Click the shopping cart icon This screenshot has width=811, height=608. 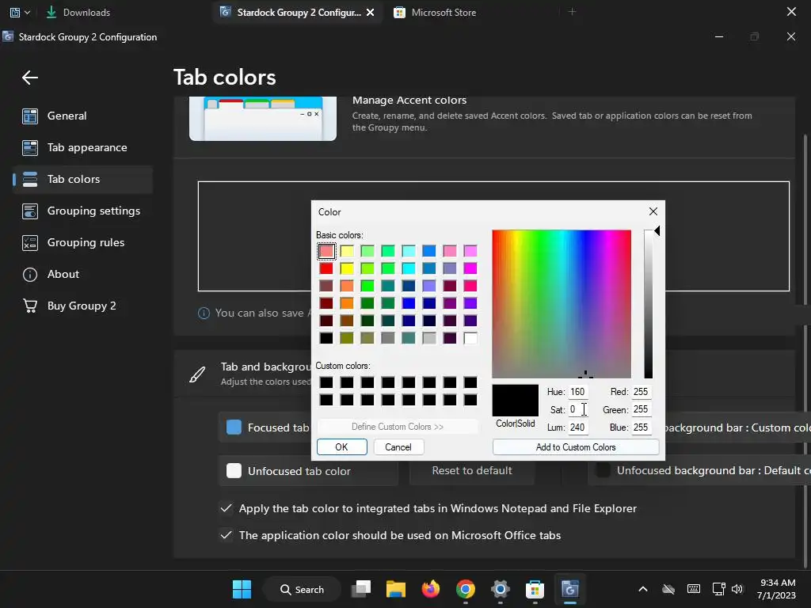point(30,306)
